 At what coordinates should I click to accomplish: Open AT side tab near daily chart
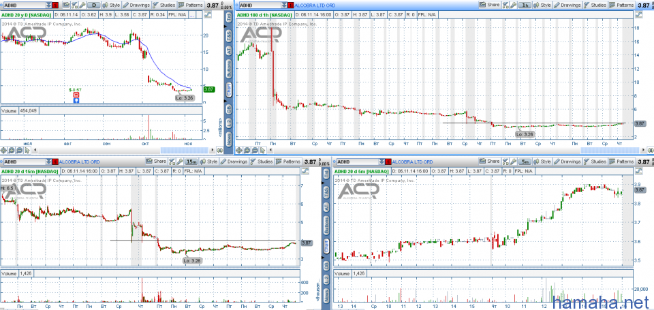point(229,51)
